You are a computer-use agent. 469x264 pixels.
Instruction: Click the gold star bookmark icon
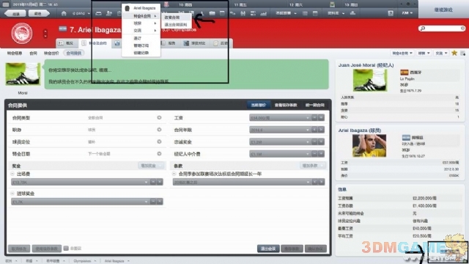(454, 53)
